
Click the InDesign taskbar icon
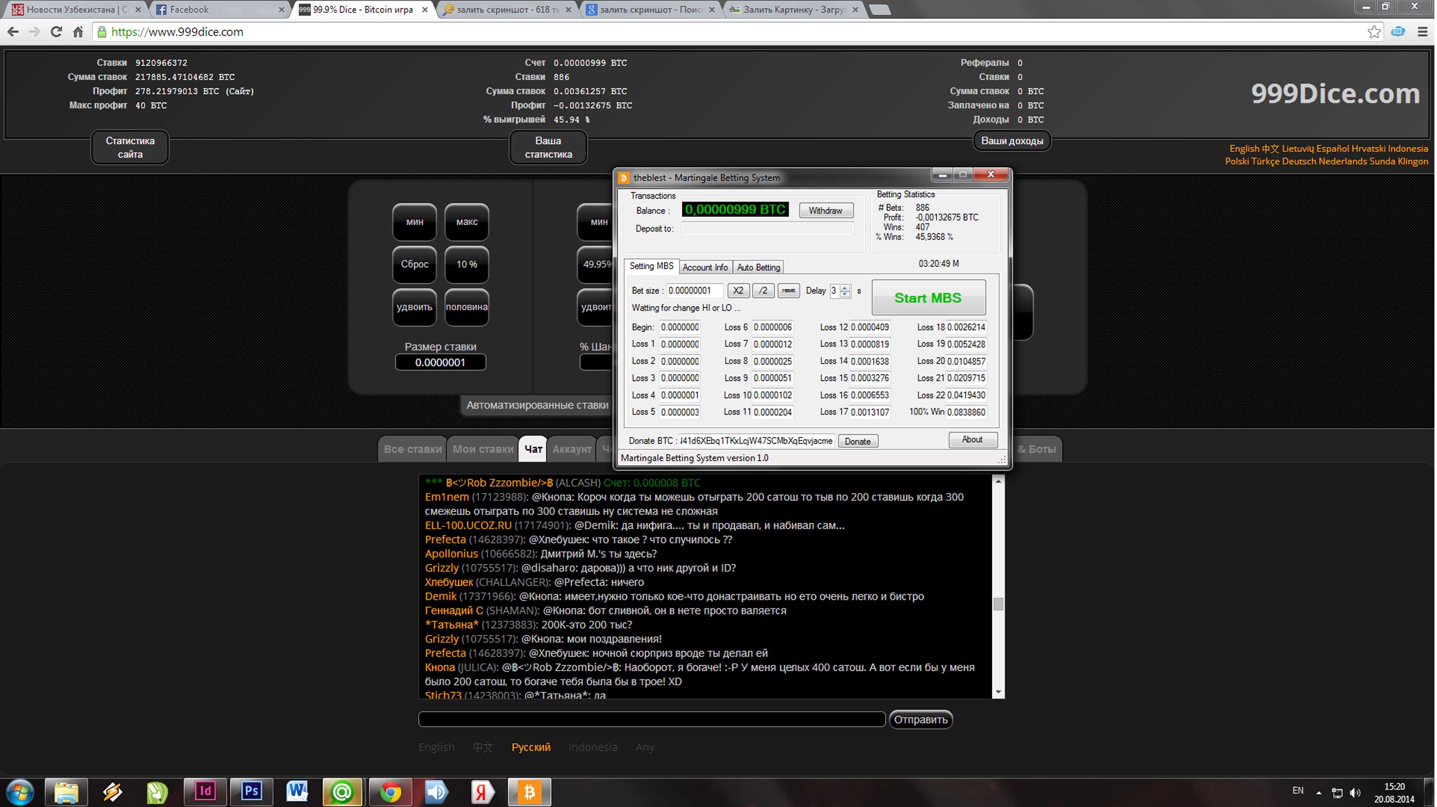pos(205,791)
